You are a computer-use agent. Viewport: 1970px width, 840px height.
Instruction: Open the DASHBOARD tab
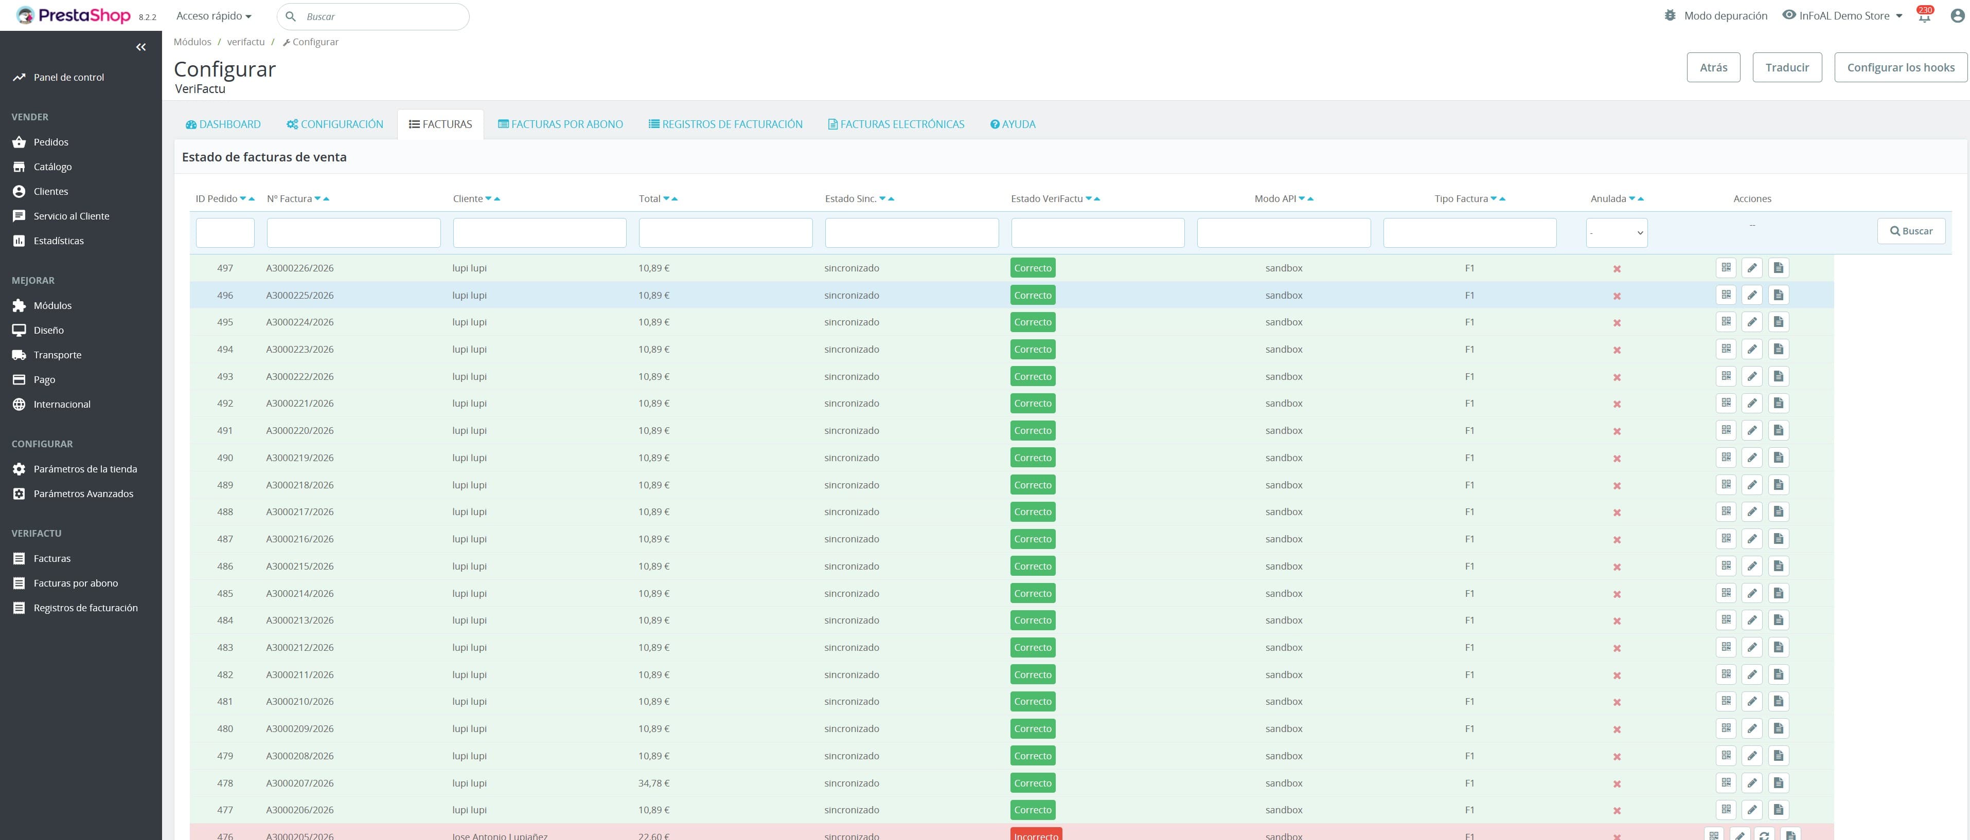point(223,124)
